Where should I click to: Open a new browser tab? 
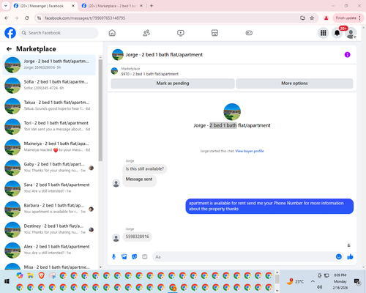pyautogui.click(x=152, y=6)
